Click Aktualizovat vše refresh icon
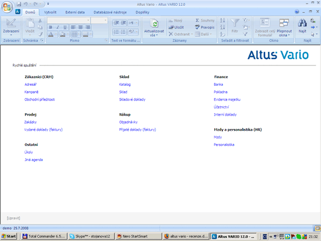Image resolution: width=321 pixels, height=241 pixels. [x=154, y=23]
